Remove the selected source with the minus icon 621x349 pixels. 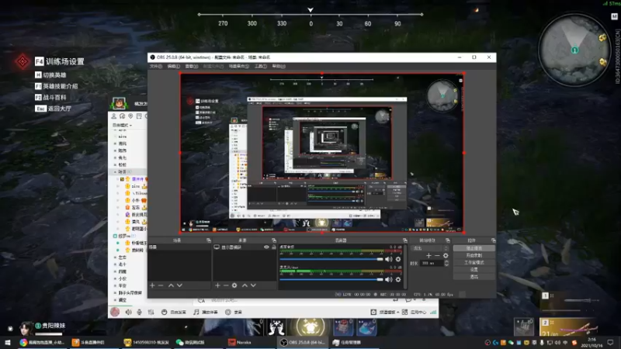click(x=226, y=285)
